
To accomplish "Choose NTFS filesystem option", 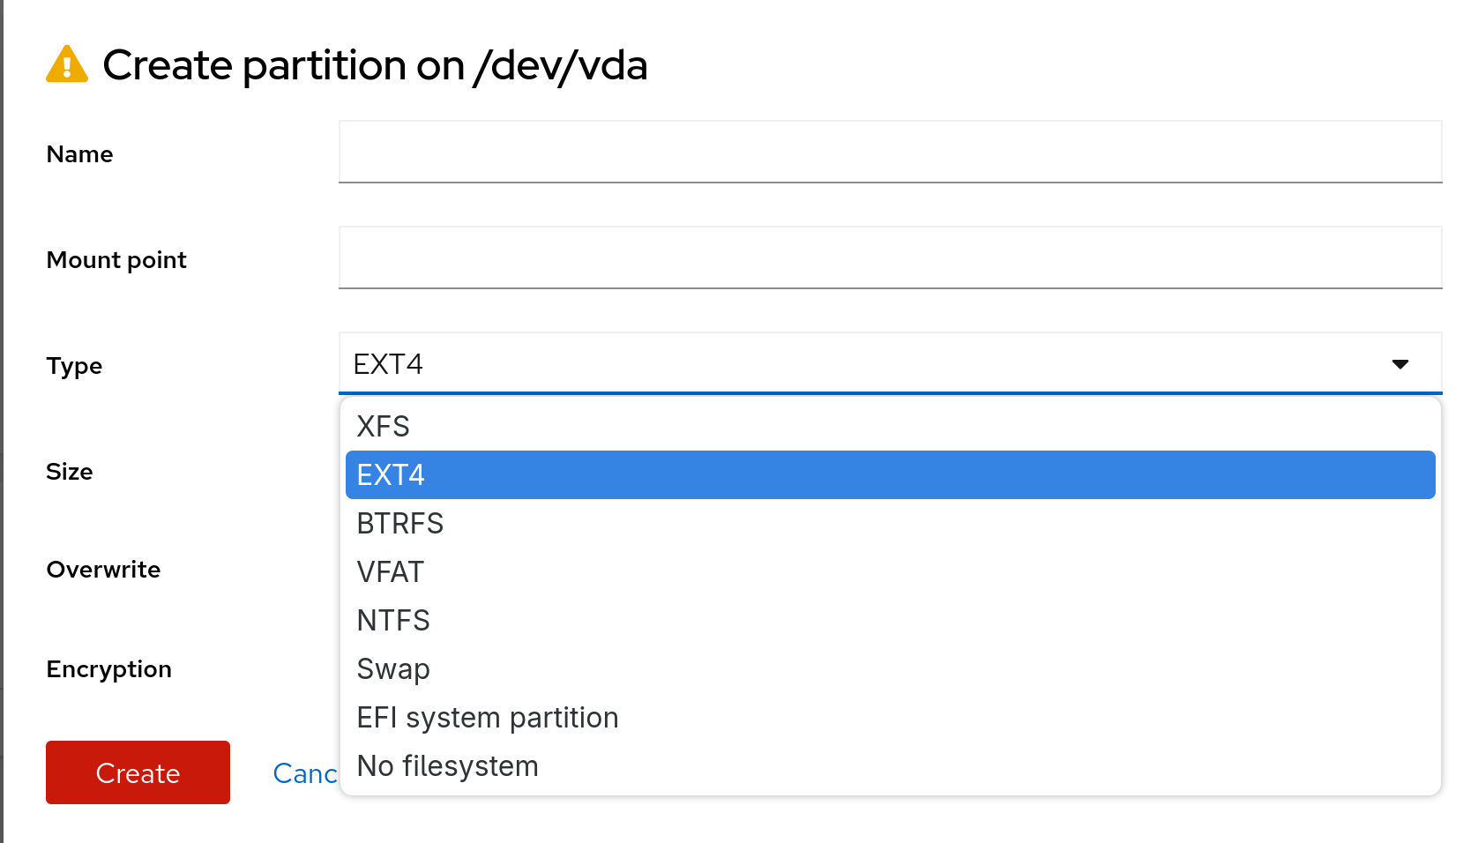I will click(x=393, y=621).
